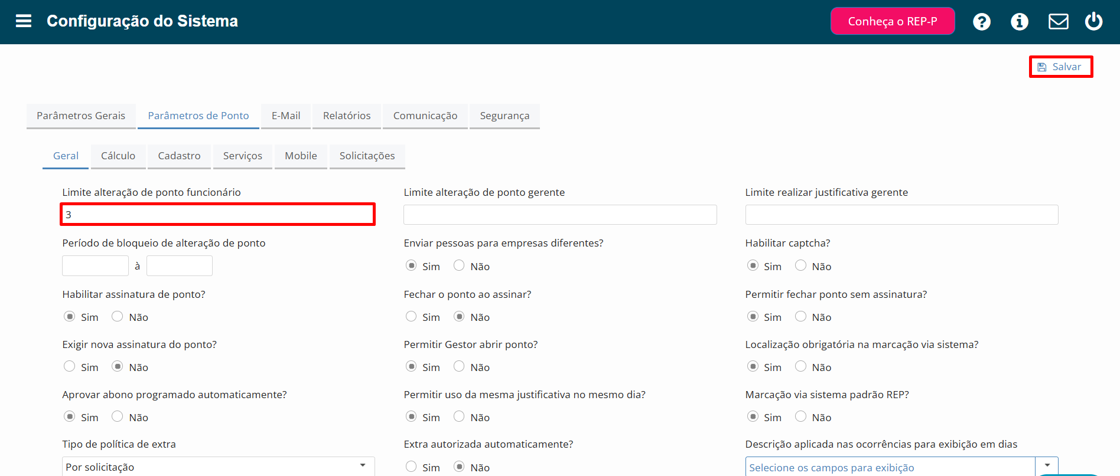Switch to the Segurança tab
Viewport: 1120px width, 476px height.
(504, 116)
